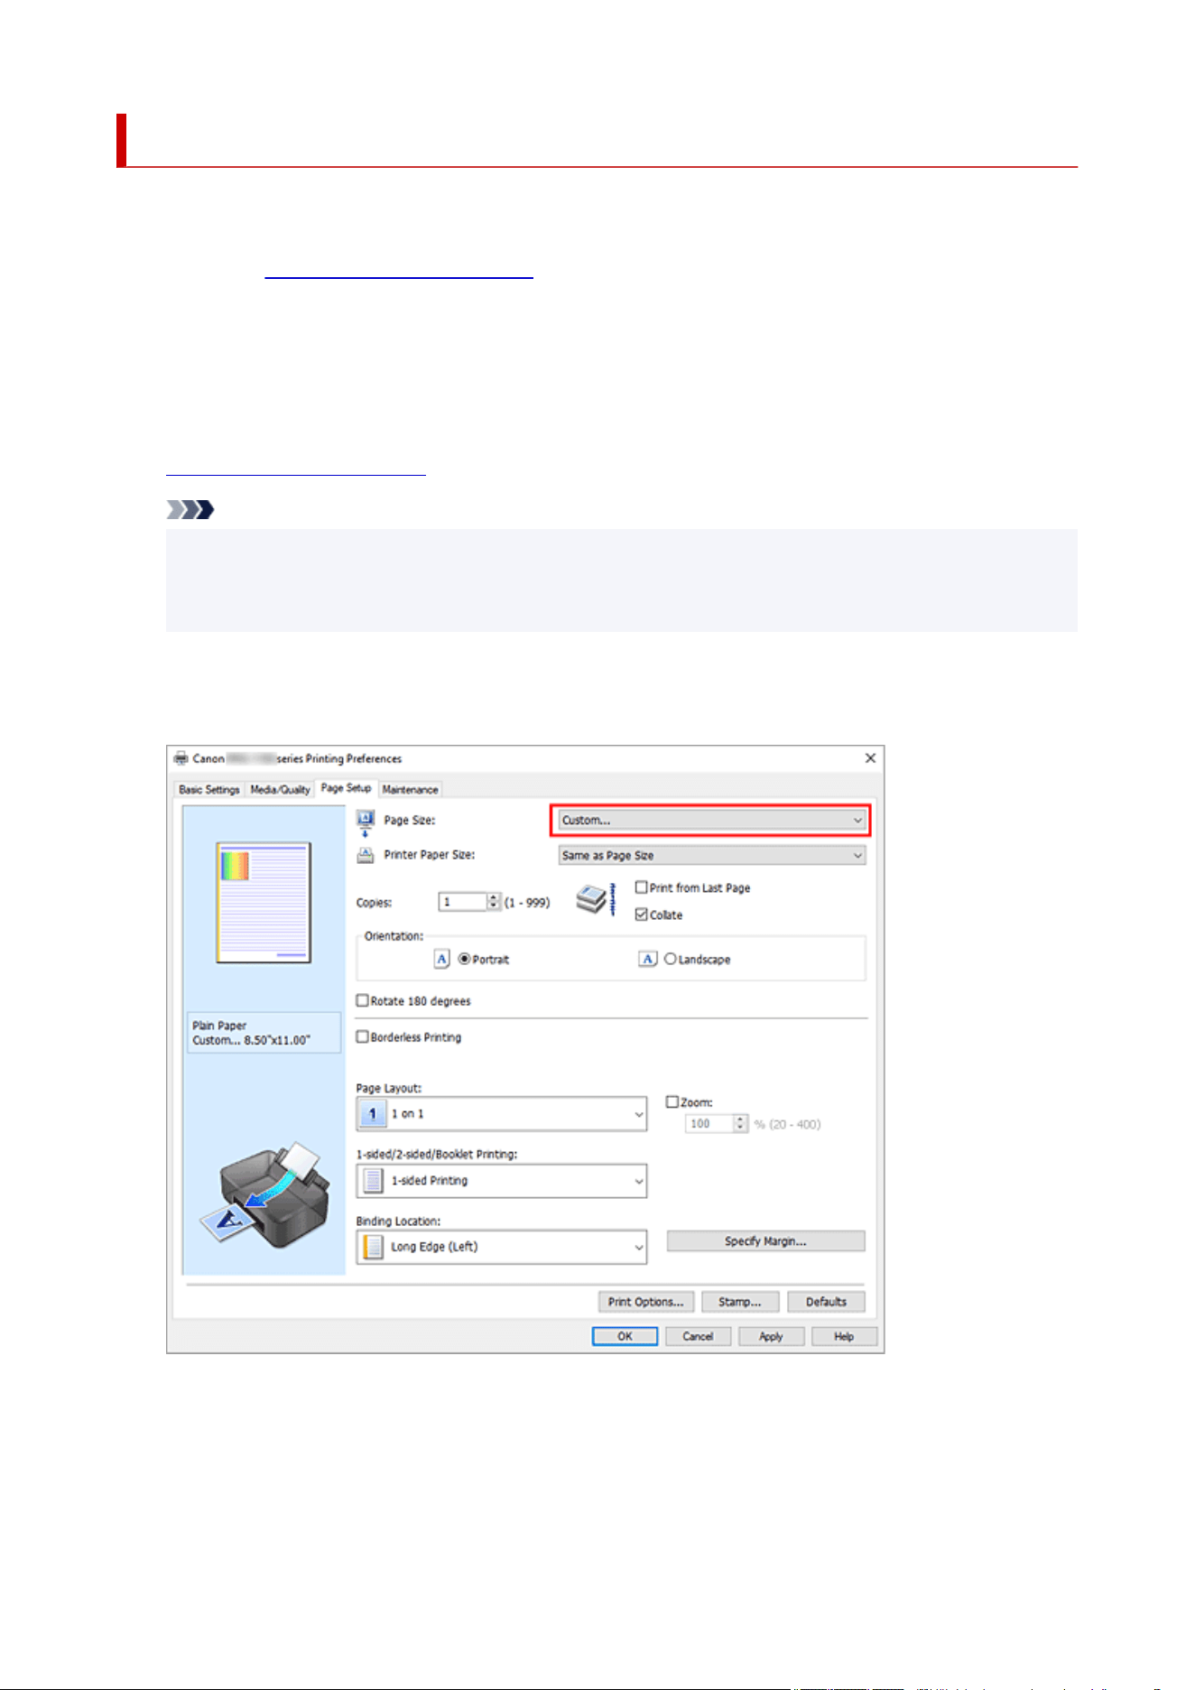Click the Apply button

(x=771, y=1336)
